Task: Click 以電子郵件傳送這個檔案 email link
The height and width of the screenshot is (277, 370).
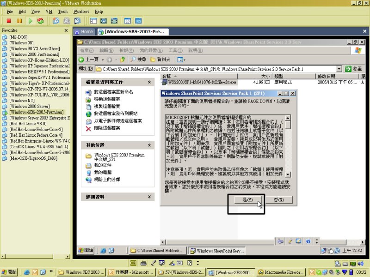Action: coord(118,121)
